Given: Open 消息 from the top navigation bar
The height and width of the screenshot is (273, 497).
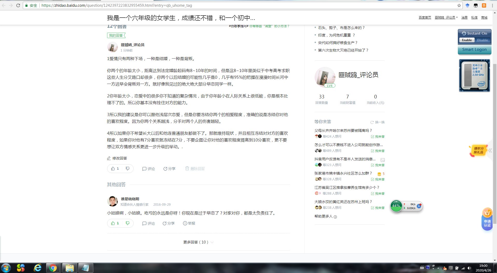Looking at the screenshot, I should pos(464,17).
